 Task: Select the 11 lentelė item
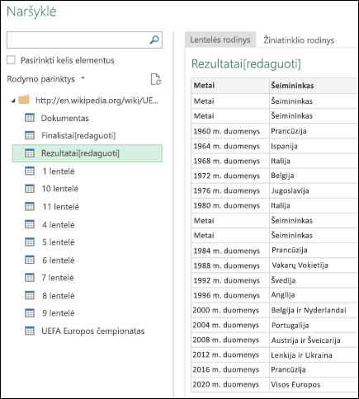coord(61,207)
